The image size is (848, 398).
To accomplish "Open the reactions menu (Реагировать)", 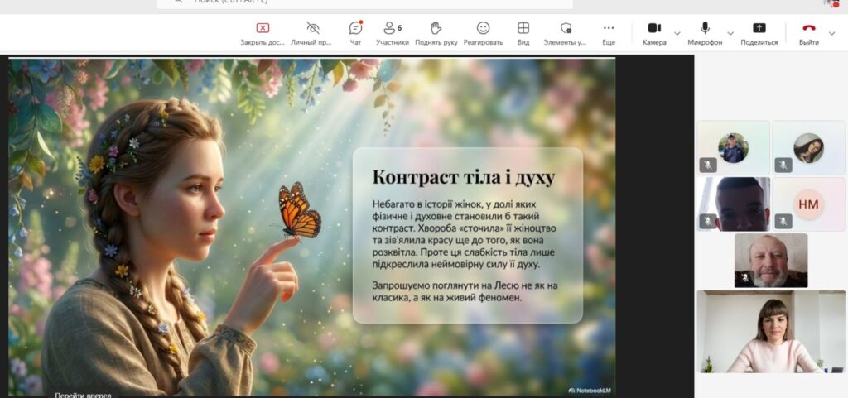I will point(483,29).
